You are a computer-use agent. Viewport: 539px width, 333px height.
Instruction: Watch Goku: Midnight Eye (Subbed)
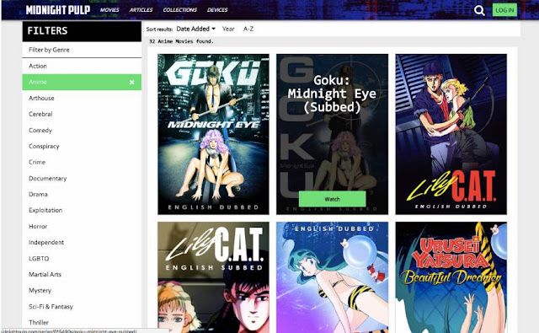(x=332, y=199)
